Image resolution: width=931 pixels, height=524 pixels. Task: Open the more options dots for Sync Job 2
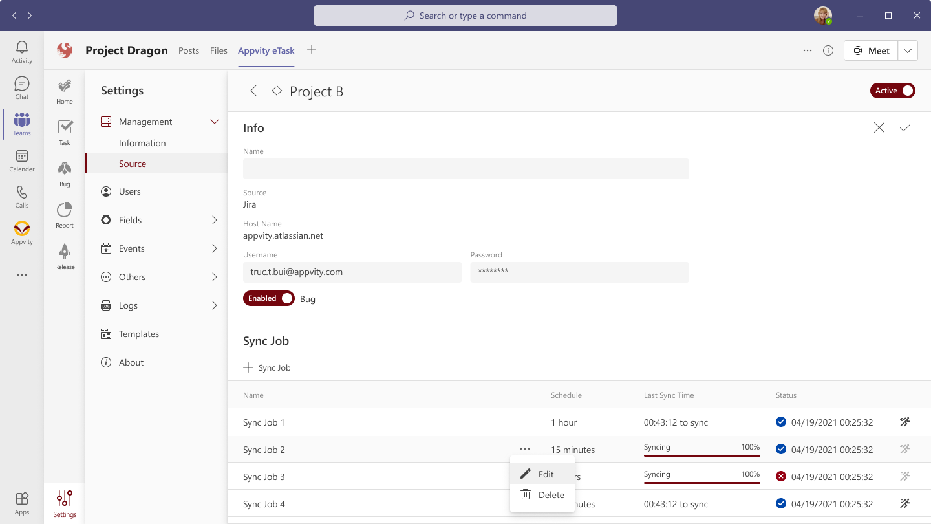[525, 449]
